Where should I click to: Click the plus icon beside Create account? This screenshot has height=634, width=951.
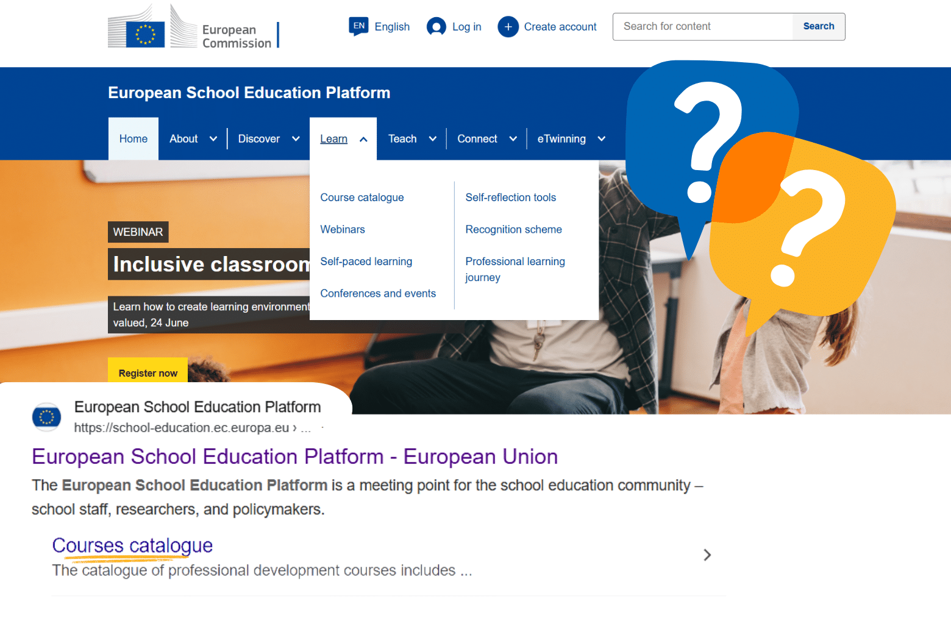508,27
